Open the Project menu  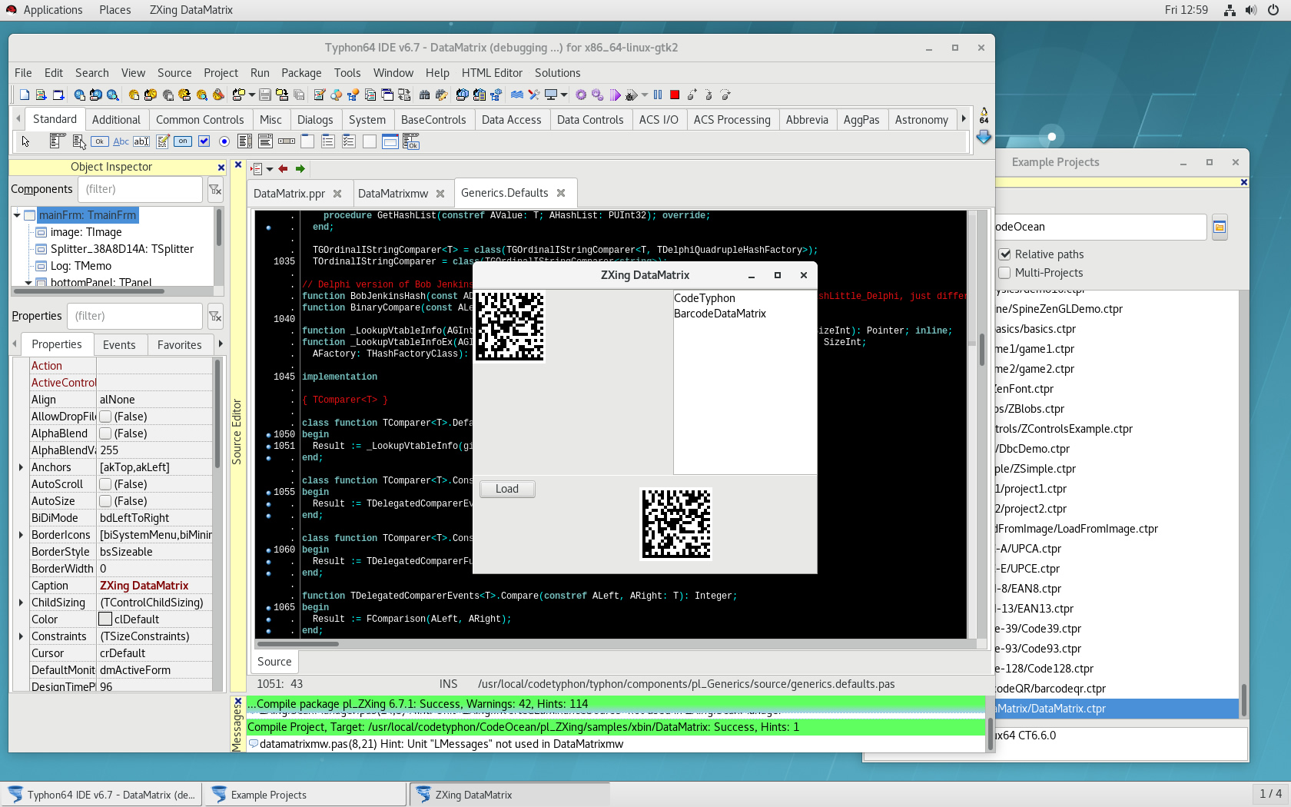click(x=221, y=73)
